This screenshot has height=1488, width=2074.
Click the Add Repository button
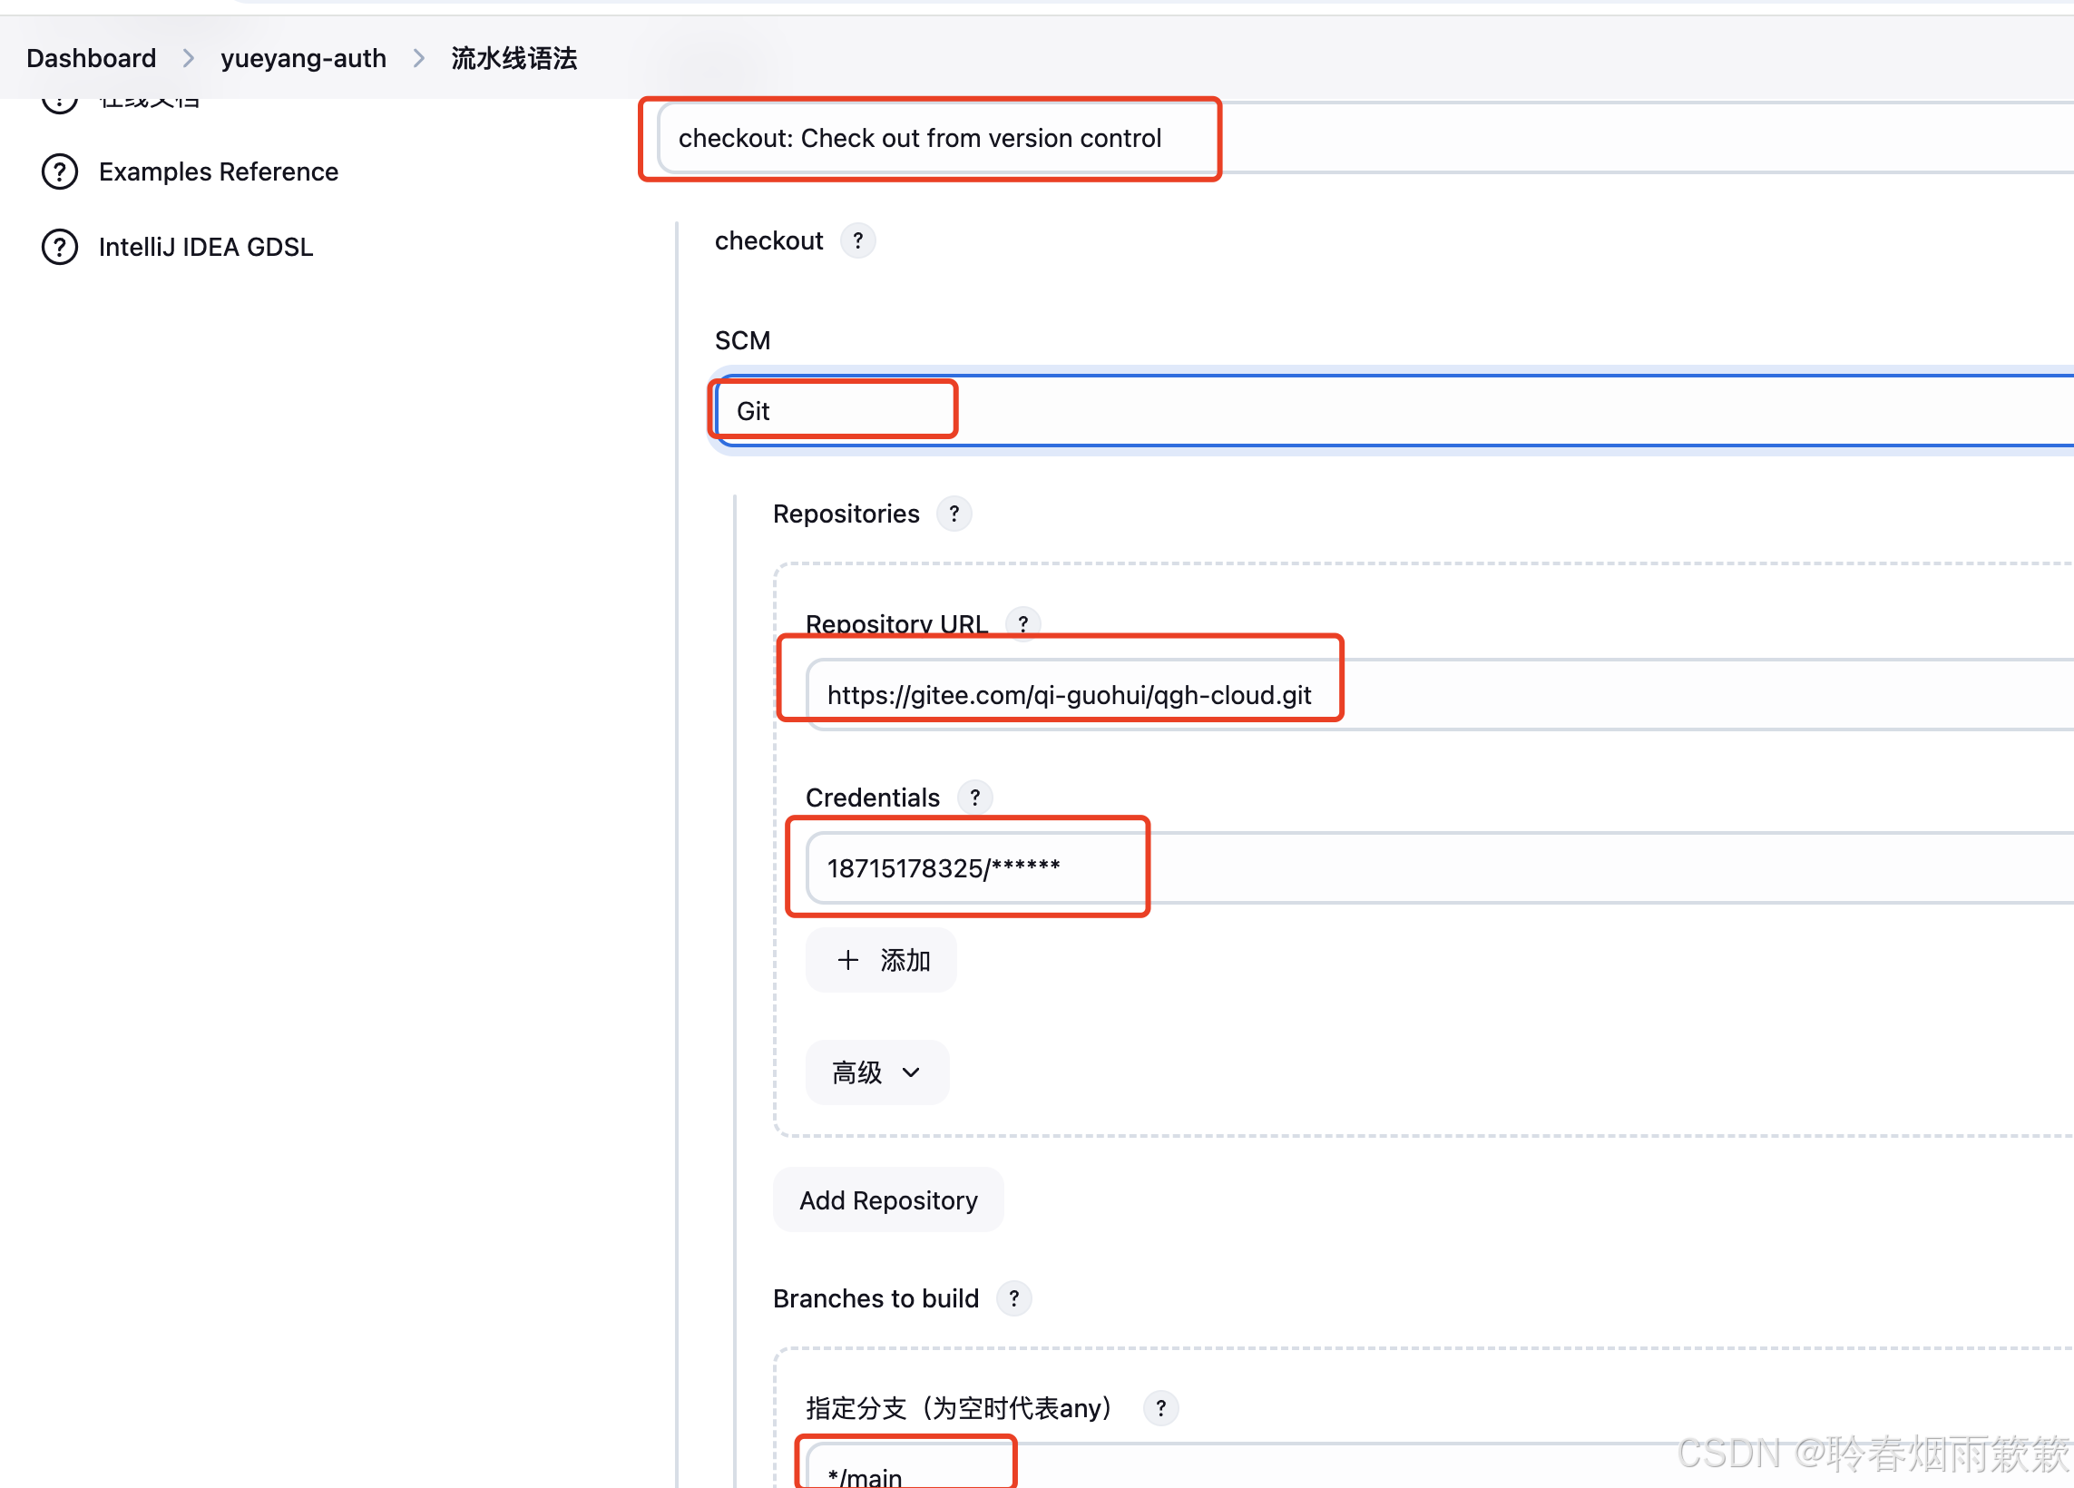[x=888, y=1199]
